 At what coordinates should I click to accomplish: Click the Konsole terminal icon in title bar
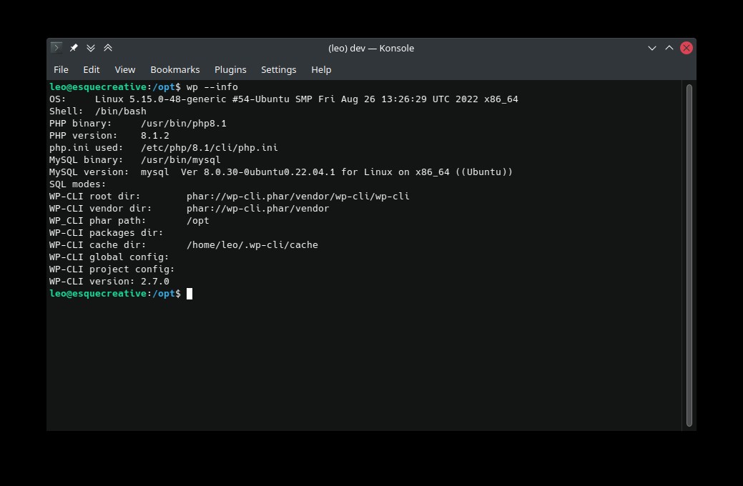coord(56,48)
